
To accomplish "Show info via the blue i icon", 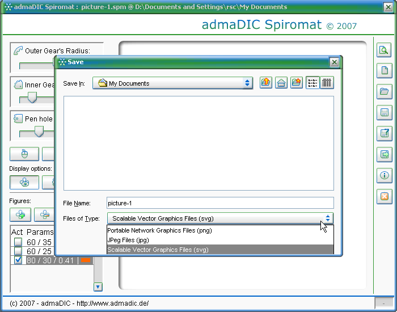I will tap(384, 175).
